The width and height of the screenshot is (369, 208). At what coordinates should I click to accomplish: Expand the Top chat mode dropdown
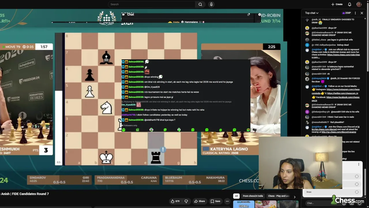(312, 13)
